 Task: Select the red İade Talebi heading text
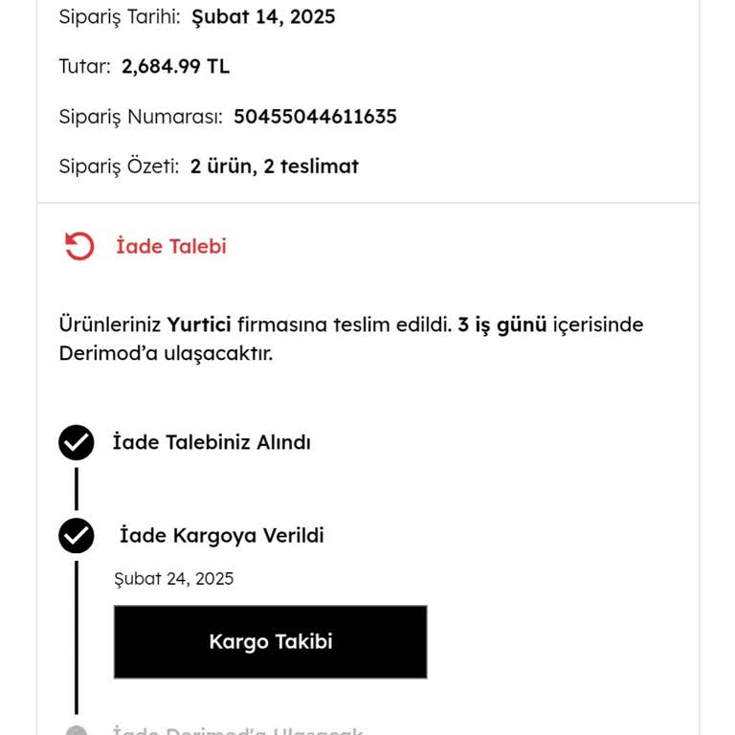(x=171, y=246)
